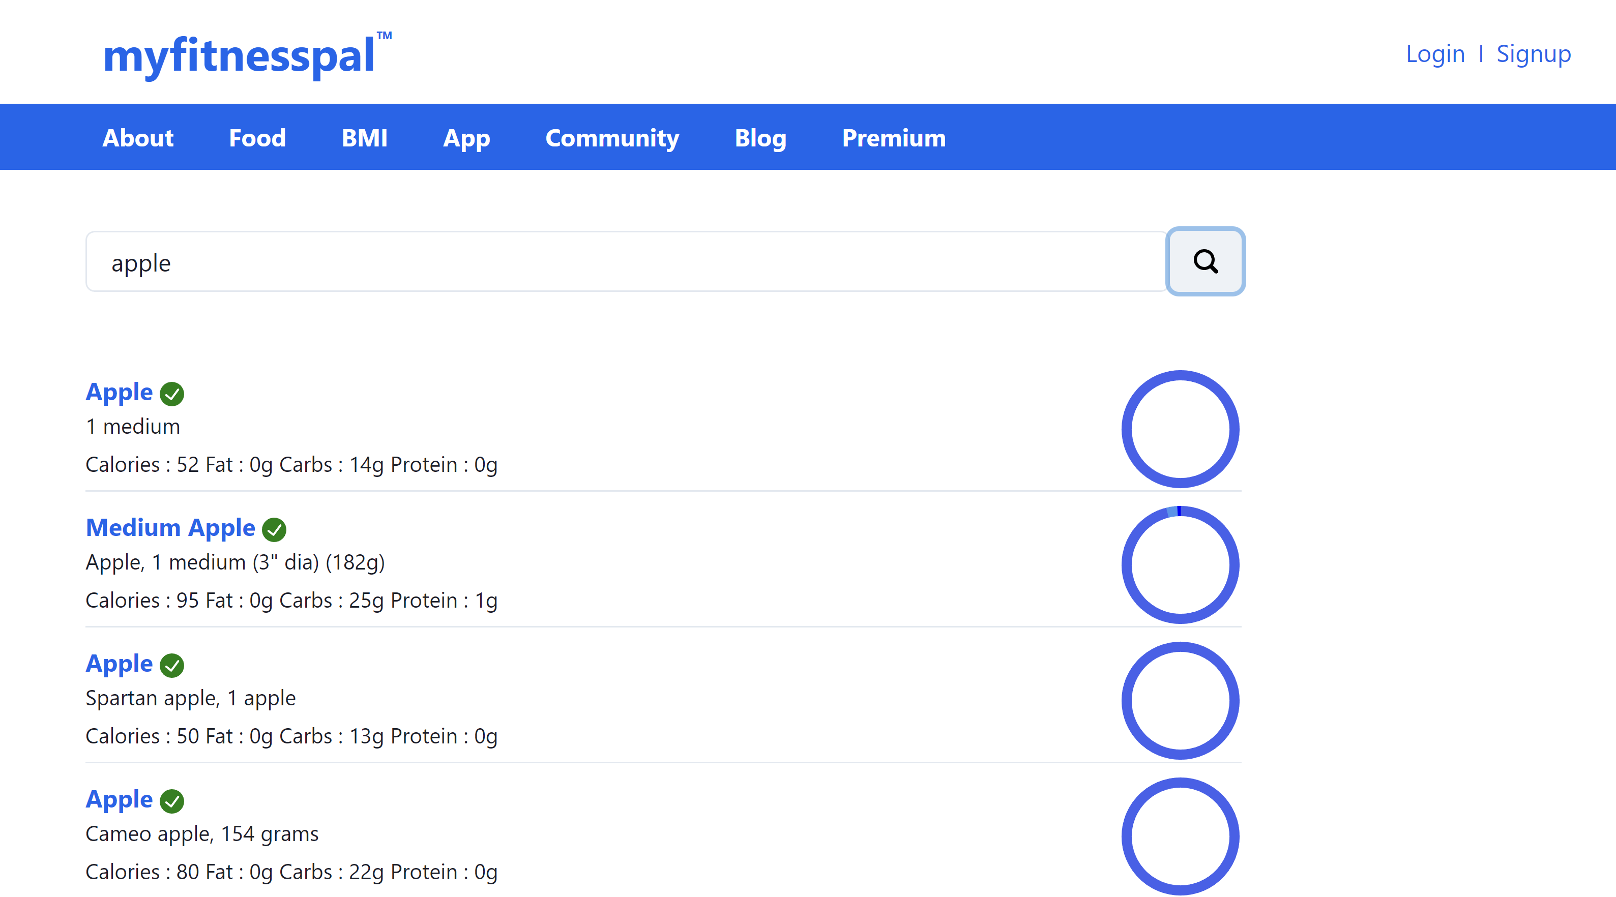This screenshot has width=1616, height=897.
Task: Open the About menu
Action: pyautogui.click(x=137, y=137)
